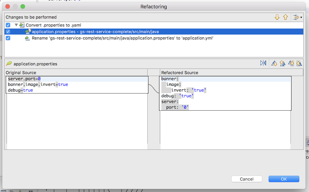Screen dimensions: 309x192
Task: Click the Refactoring dialog title
Action: pyautogui.click(x=153, y=7)
